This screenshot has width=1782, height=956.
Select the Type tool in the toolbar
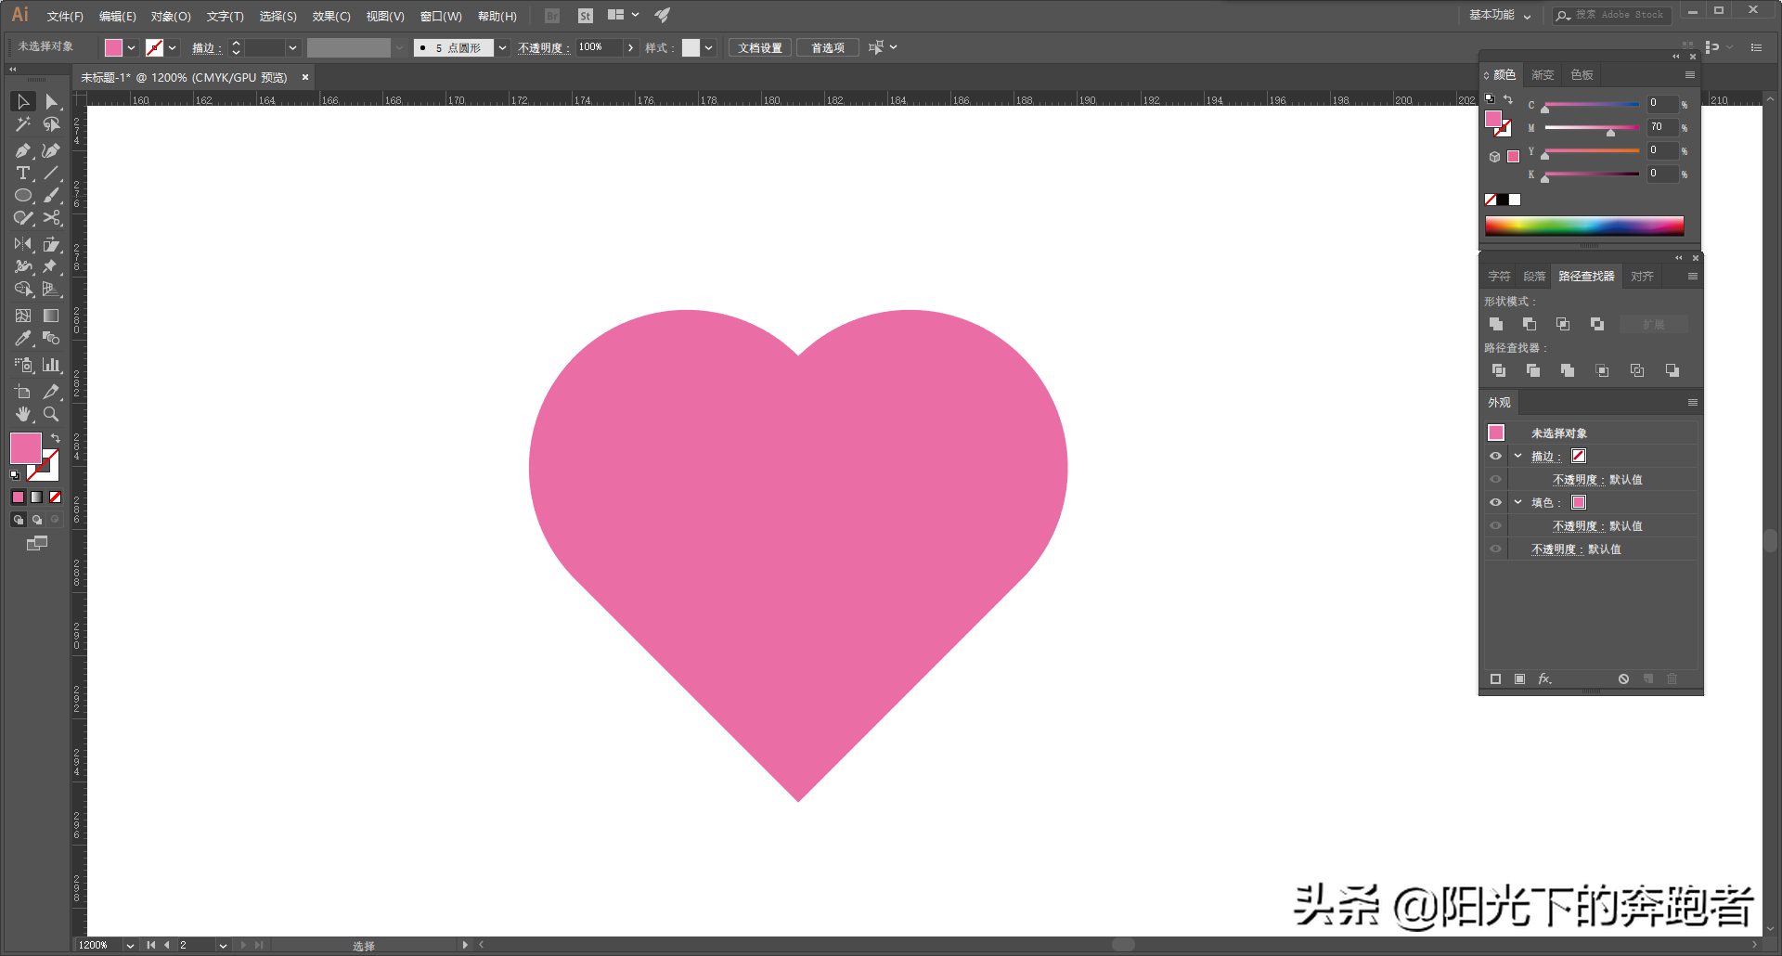point(22,174)
